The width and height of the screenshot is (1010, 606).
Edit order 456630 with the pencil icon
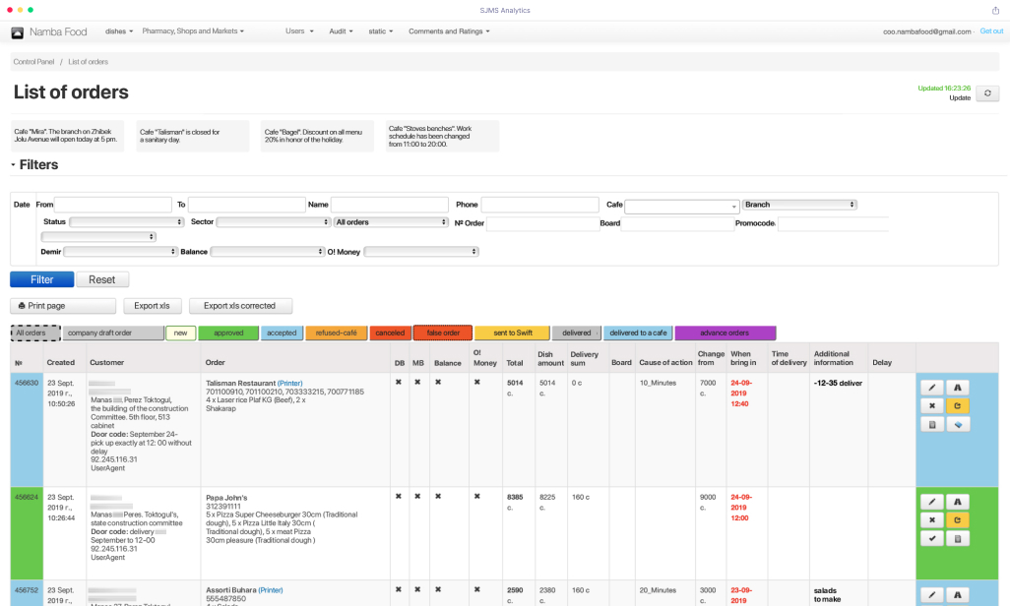coord(932,387)
